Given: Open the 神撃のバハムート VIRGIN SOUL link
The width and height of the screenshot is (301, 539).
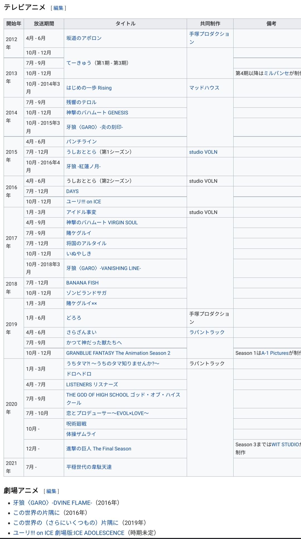Looking at the screenshot, I should click(x=102, y=223).
